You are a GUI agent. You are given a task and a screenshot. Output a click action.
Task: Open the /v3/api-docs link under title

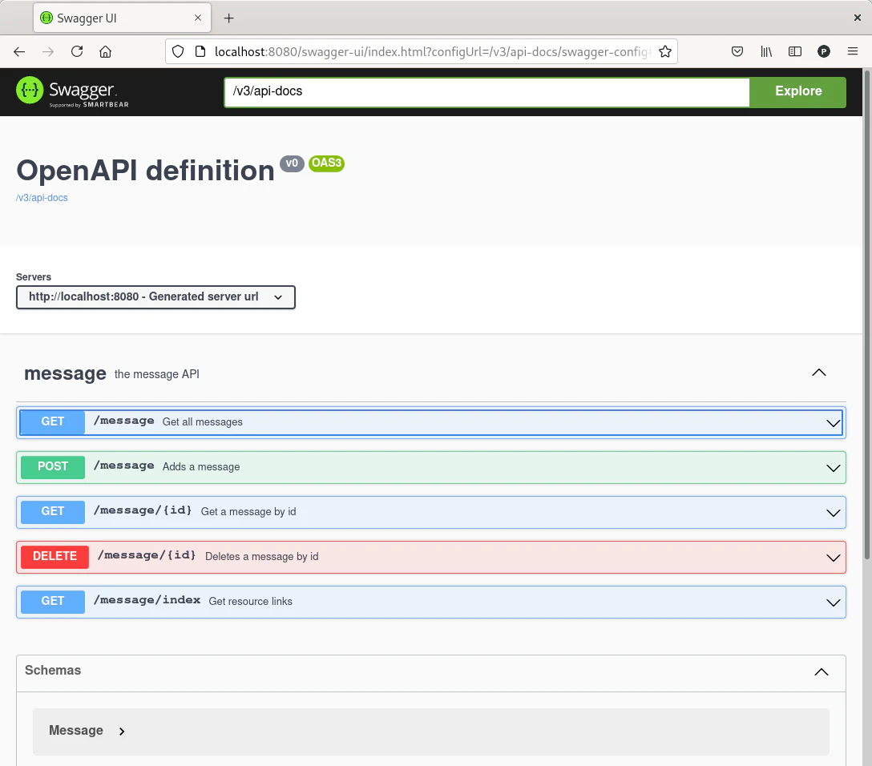click(42, 198)
